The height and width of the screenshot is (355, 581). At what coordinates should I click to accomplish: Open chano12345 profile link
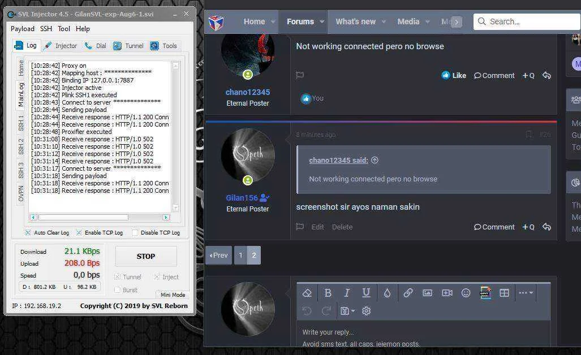click(248, 92)
